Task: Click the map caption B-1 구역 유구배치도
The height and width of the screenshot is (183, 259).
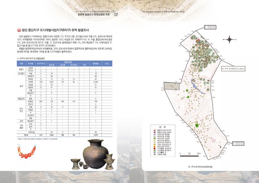Action: click(200, 167)
